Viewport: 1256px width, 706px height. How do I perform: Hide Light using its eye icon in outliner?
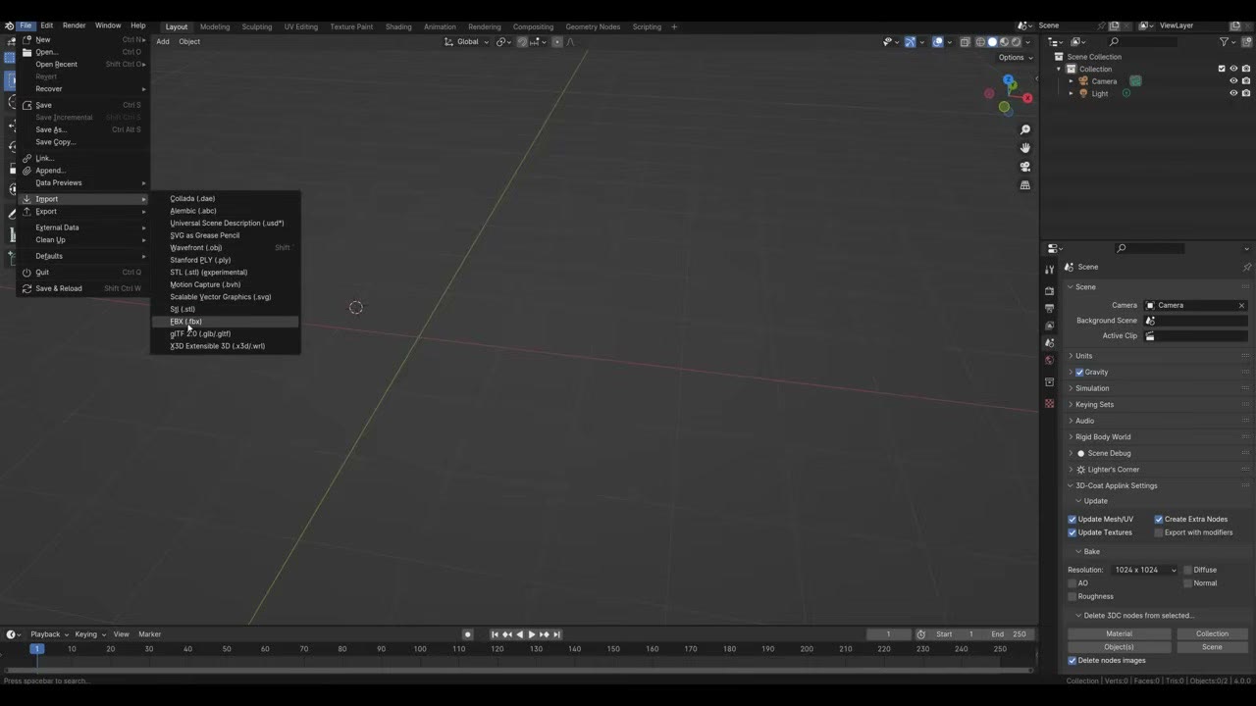pos(1233,93)
